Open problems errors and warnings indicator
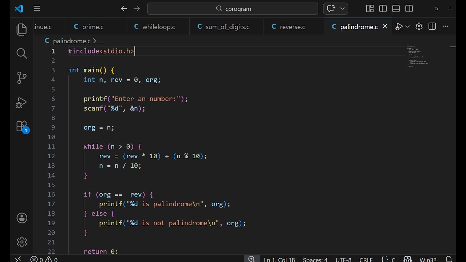This screenshot has width=466, height=262. [44, 259]
